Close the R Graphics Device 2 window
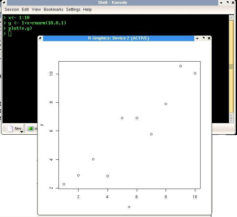This screenshot has width=237, height=217. pyautogui.click(x=209, y=38)
